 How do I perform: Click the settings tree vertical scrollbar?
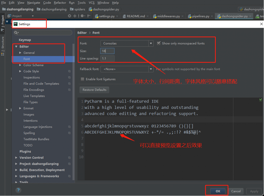pyautogui.click(x=73, y=112)
